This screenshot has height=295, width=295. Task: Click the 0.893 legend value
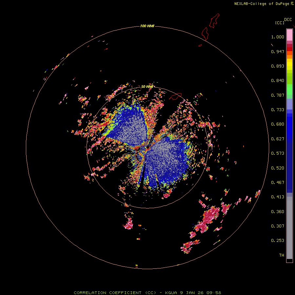[x=278, y=66]
